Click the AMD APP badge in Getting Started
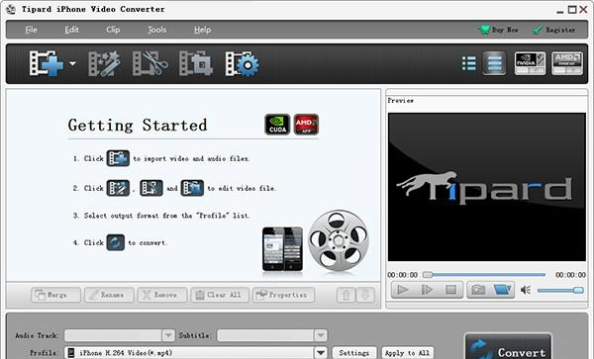594x359 pixels. coord(306,124)
